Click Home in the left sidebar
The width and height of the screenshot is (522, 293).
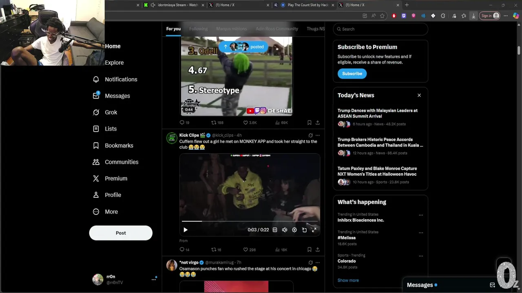[x=113, y=46]
